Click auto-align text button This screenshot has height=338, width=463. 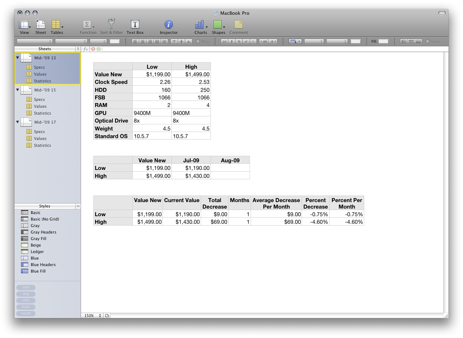tap(164, 42)
